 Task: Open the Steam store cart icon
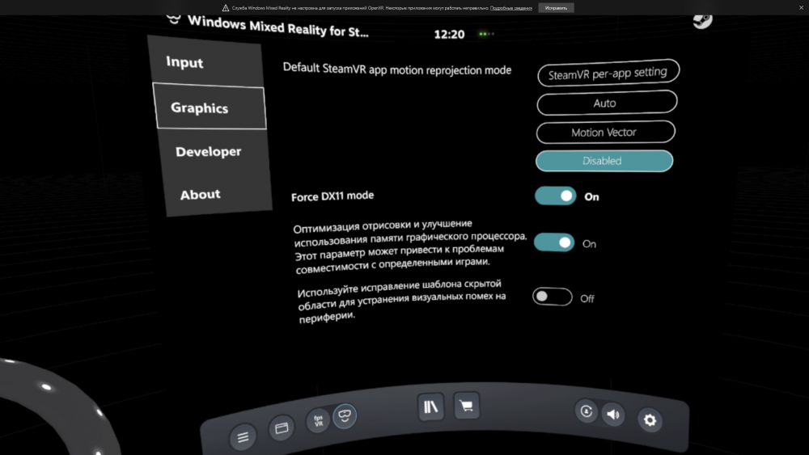pos(467,406)
